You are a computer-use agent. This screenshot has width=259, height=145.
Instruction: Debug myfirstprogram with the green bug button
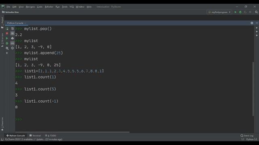[x=240, y=12]
